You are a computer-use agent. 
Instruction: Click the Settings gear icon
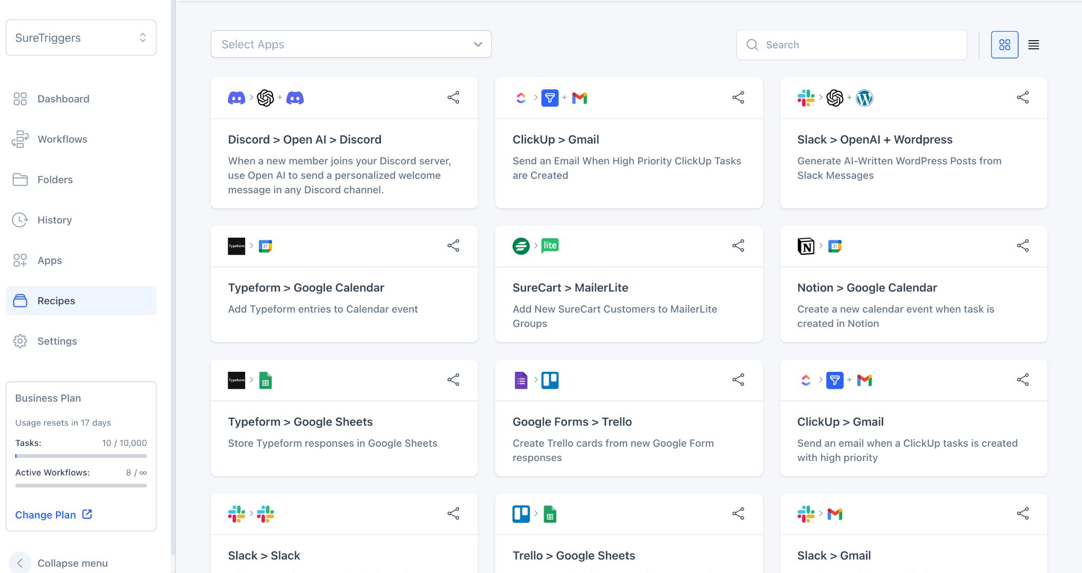pos(20,341)
